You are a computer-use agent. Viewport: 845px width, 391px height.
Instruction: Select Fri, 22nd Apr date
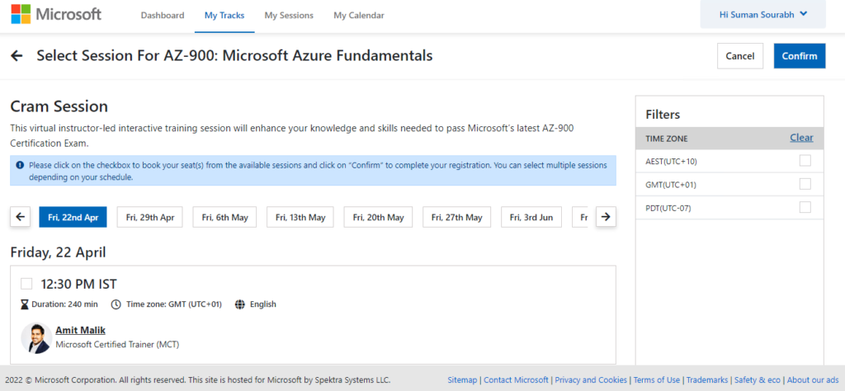[73, 217]
